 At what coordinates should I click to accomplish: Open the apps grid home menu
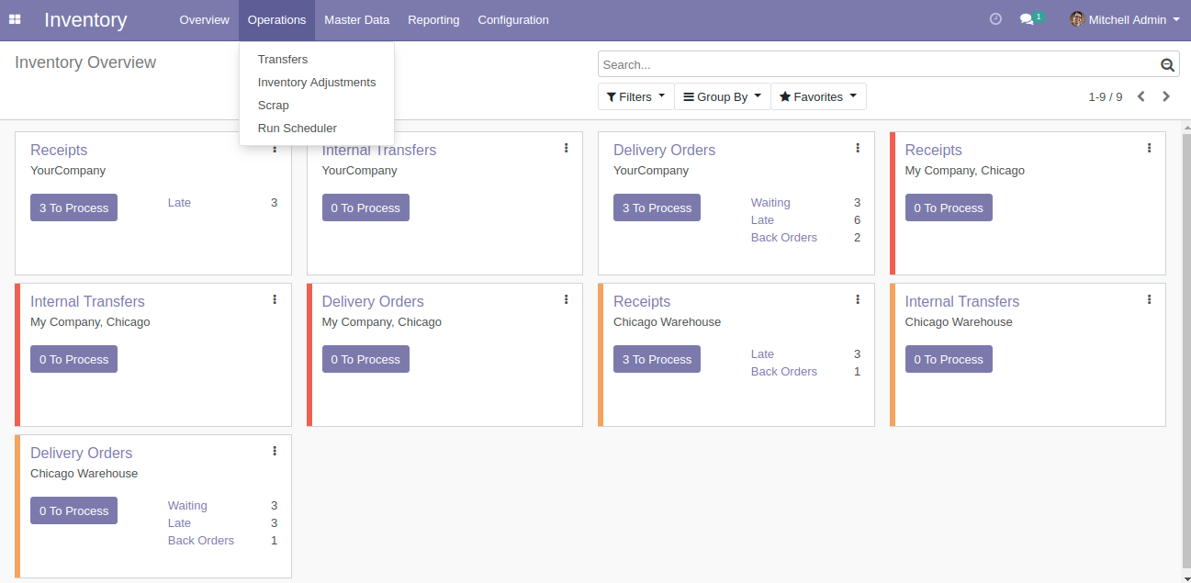[15, 19]
